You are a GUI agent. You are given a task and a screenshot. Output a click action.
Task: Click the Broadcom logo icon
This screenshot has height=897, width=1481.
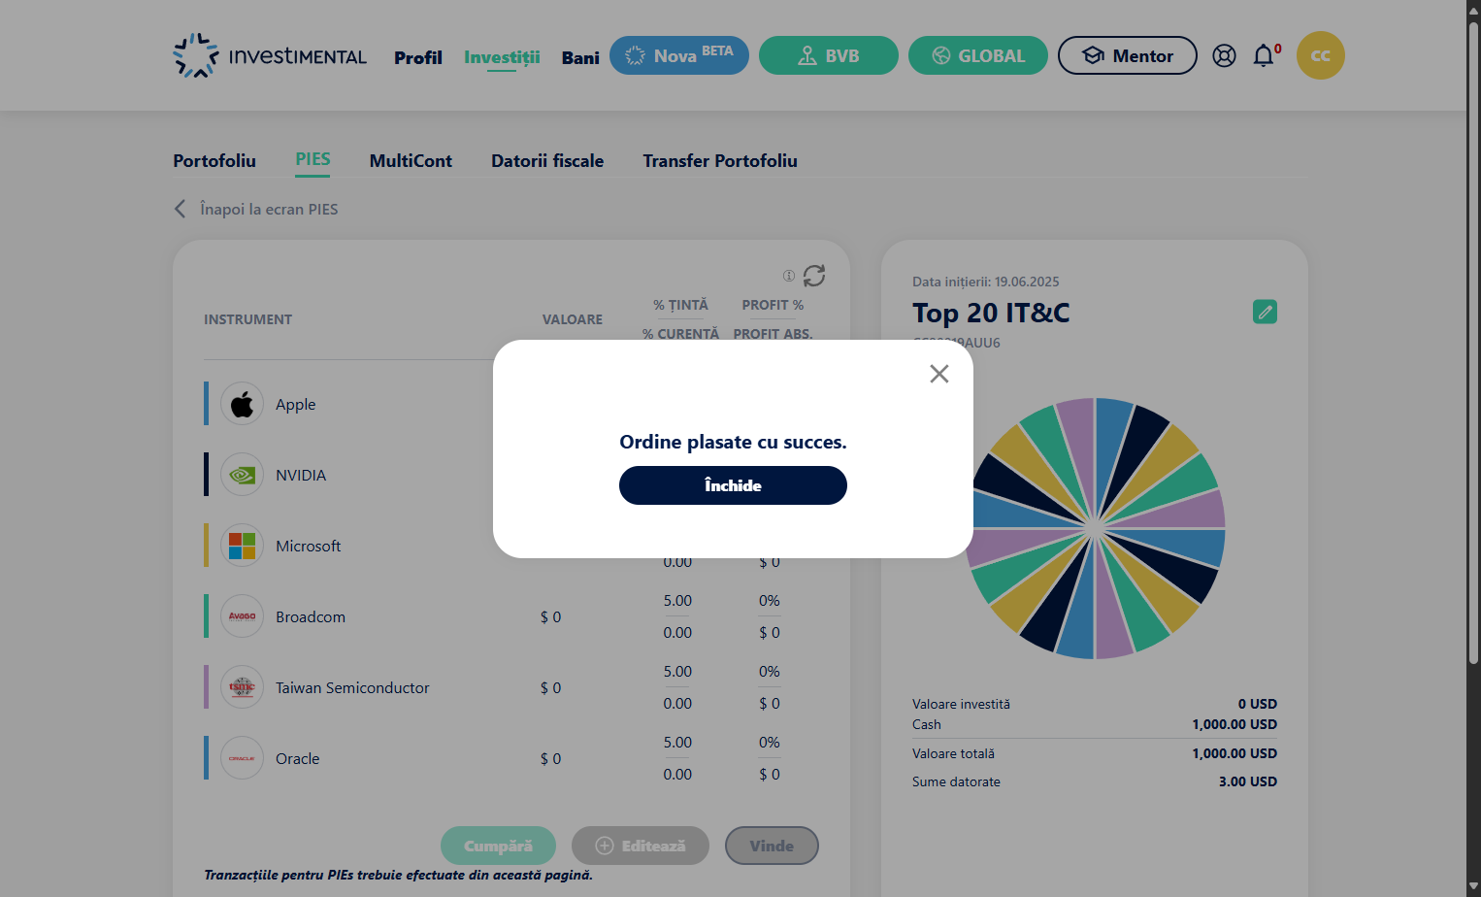(242, 616)
